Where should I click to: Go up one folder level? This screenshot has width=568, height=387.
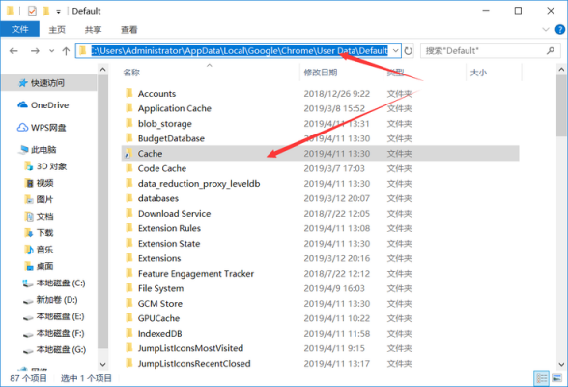(x=66, y=51)
